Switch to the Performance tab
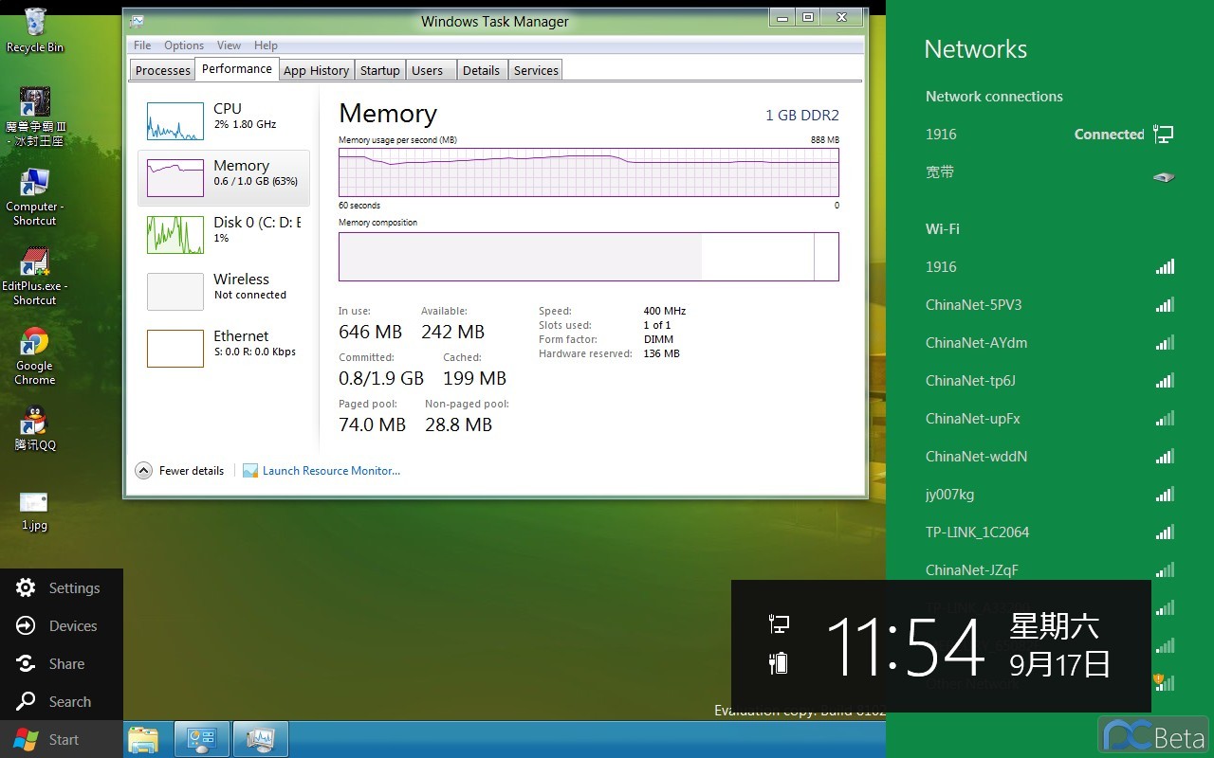The width and height of the screenshot is (1214, 758). click(x=237, y=68)
